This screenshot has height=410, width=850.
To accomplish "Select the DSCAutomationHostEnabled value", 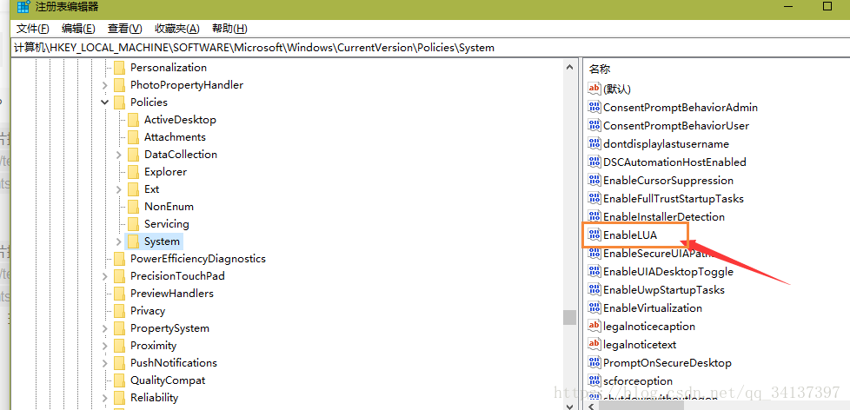I will [675, 162].
